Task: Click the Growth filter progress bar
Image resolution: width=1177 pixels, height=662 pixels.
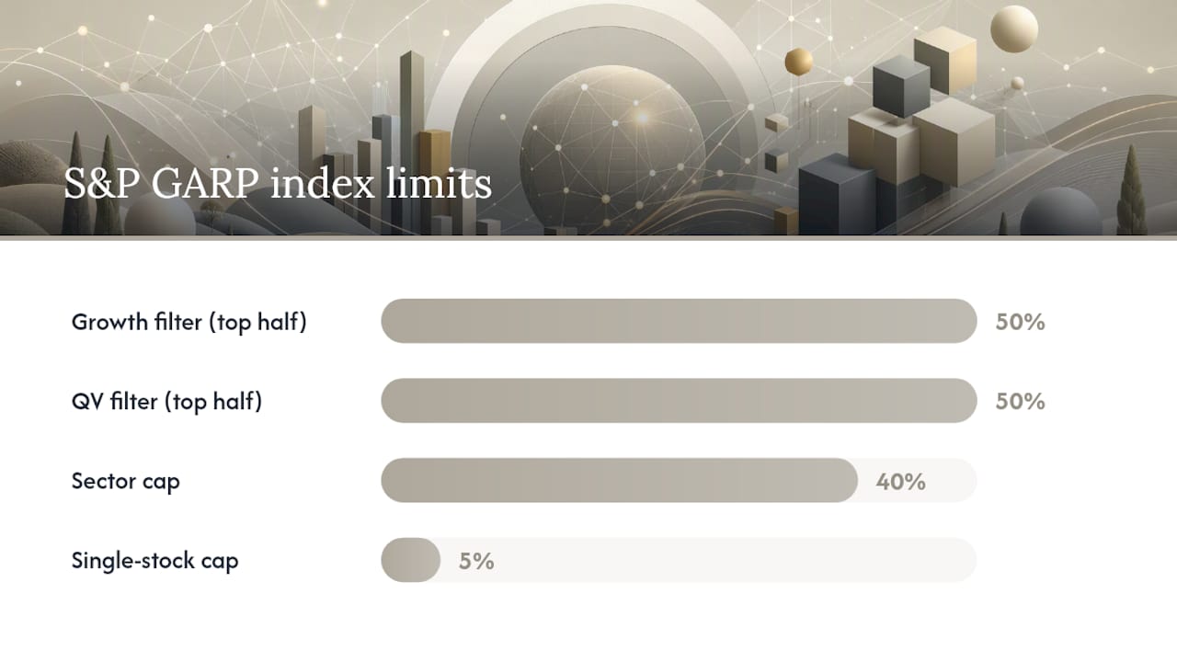Action: pyautogui.click(x=679, y=321)
